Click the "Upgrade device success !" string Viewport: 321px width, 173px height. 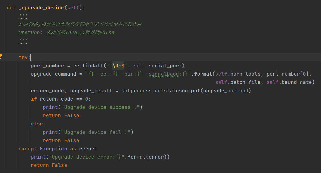pyautogui.click(x=100, y=107)
